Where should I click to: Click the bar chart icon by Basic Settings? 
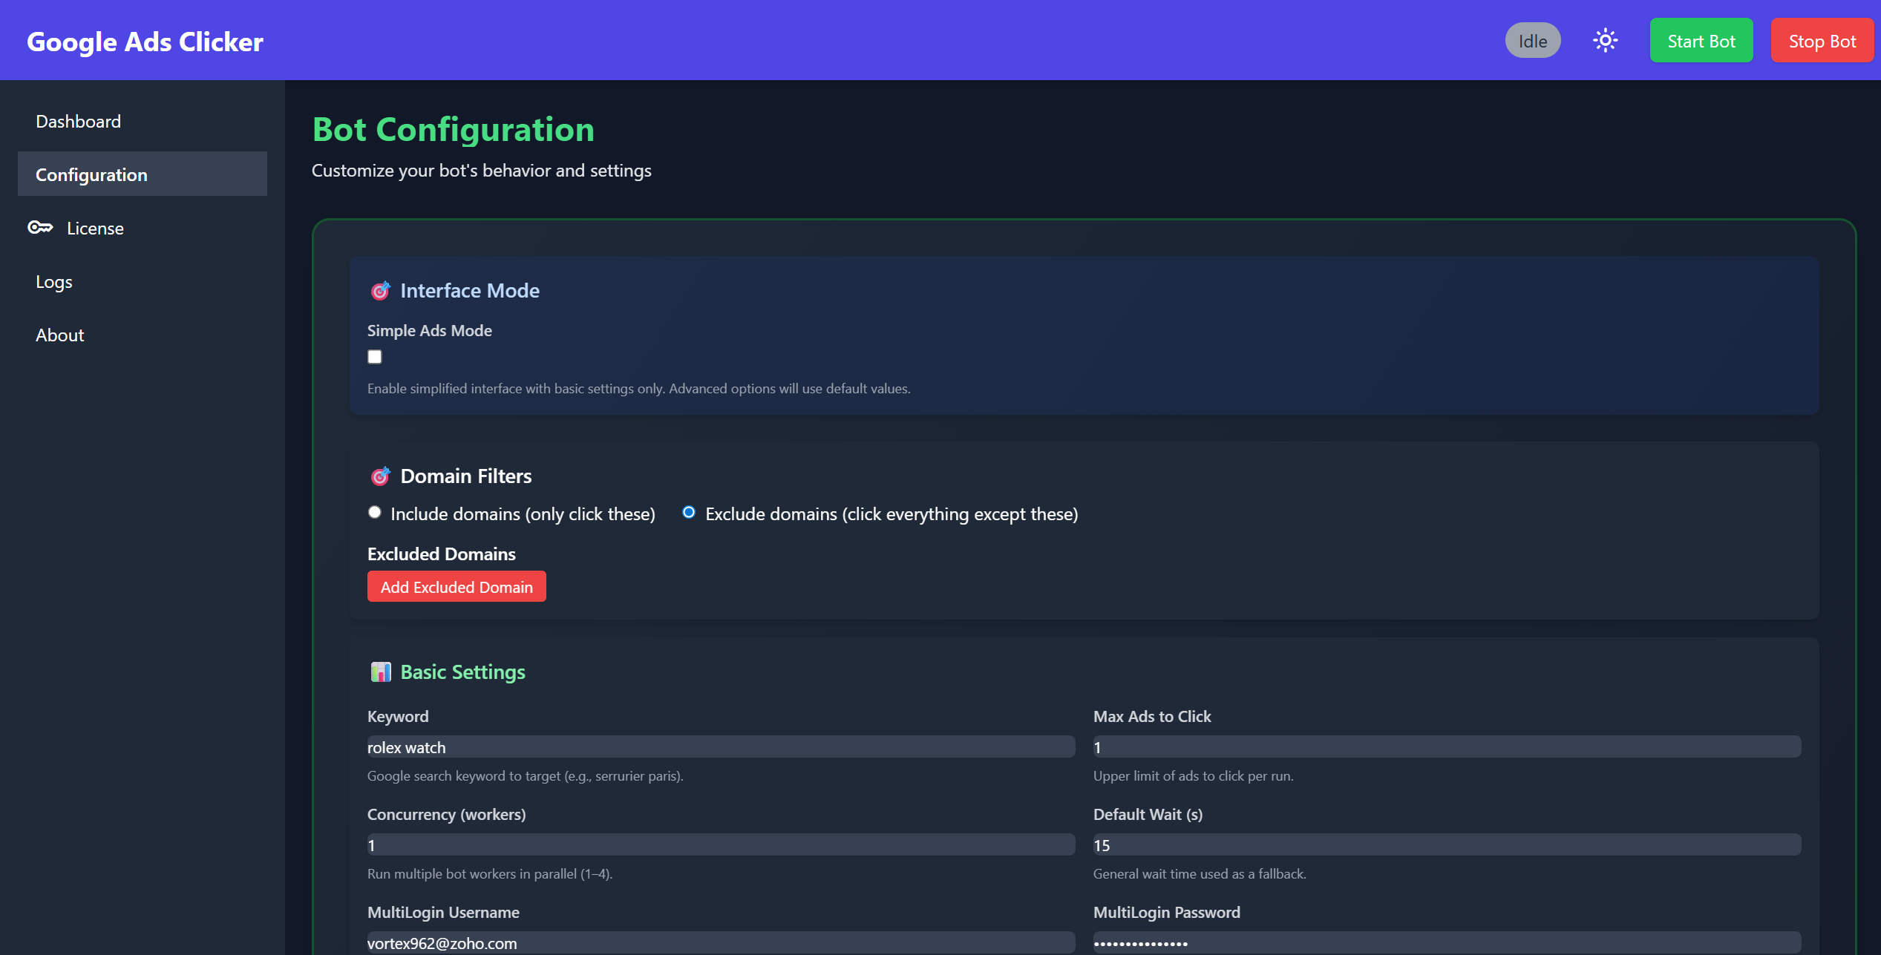click(x=381, y=672)
